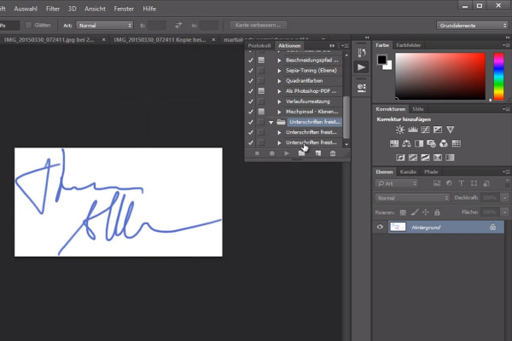
Task: Start recording with the round record button
Action: (x=271, y=153)
